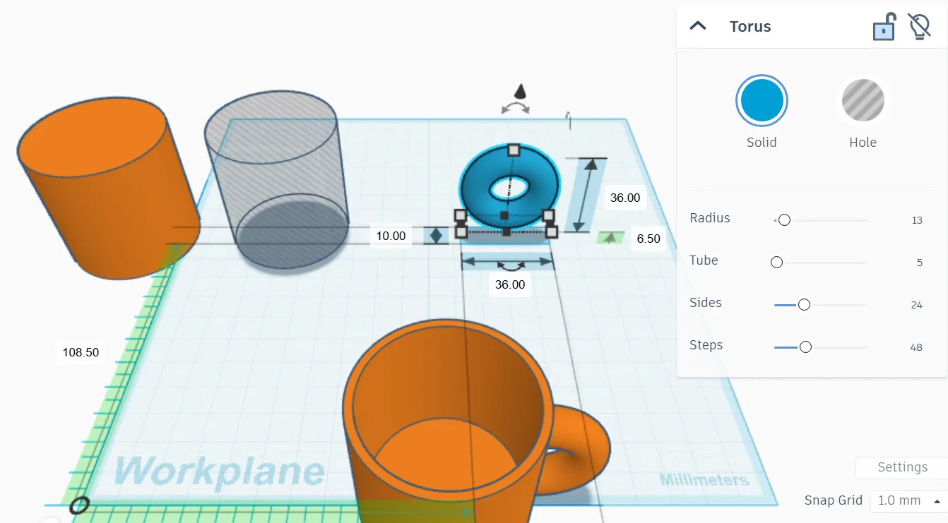Viewport: 948px width, 523px height.
Task: Hide the selected Torus using lightbulb icon
Action: pos(919,27)
